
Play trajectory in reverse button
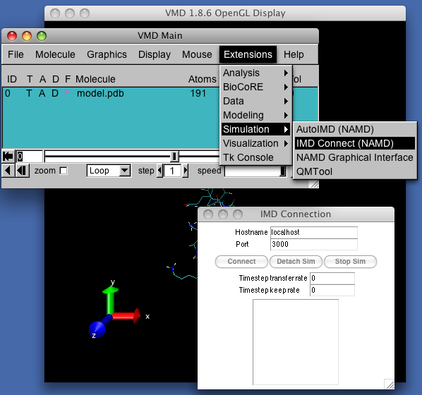click(8, 171)
